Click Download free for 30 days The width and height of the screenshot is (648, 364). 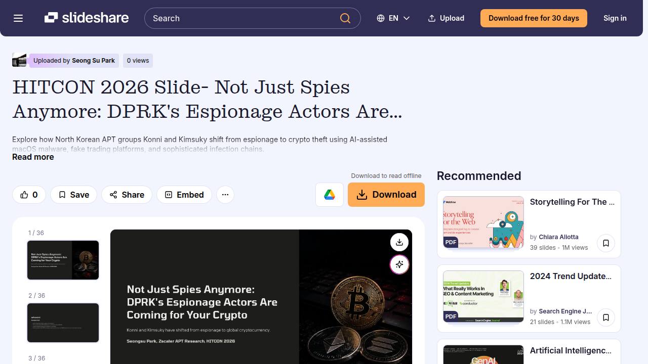[x=534, y=18]
